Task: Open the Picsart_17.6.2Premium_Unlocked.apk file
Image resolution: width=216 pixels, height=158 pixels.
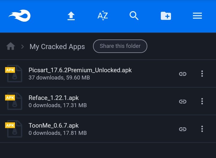Action: (80, 70)
